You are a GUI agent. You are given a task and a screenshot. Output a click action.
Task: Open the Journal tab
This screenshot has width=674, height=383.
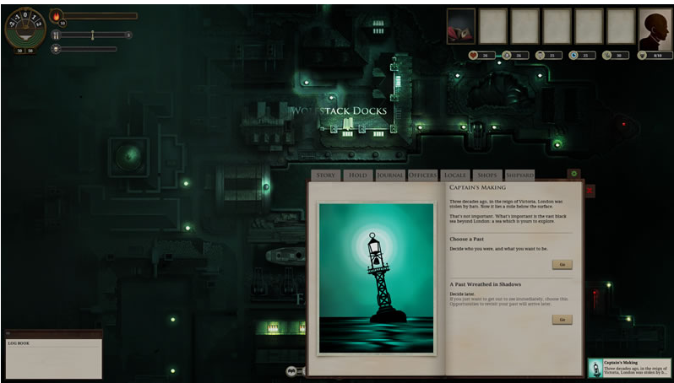click(390, 175)
